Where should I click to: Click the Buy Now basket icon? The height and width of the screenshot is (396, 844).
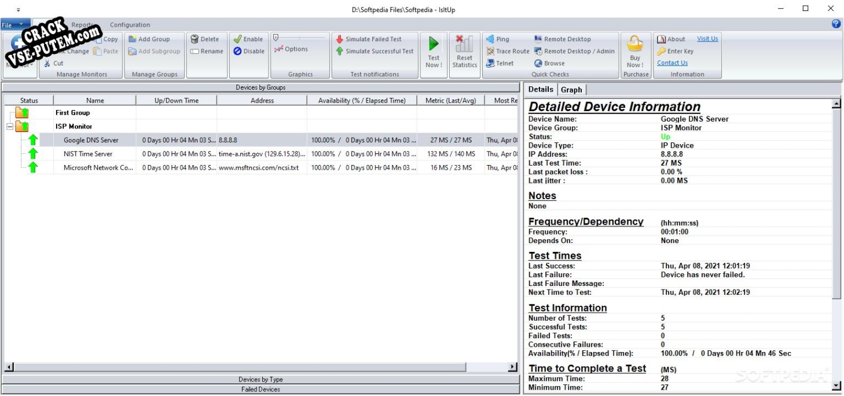click(635, 44)
